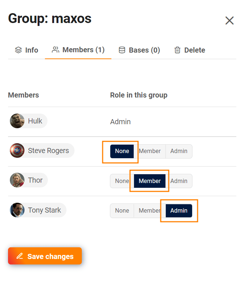Set Steve Rogers' role to Member
The image size is (252, 282).
[x=150, y=151]
